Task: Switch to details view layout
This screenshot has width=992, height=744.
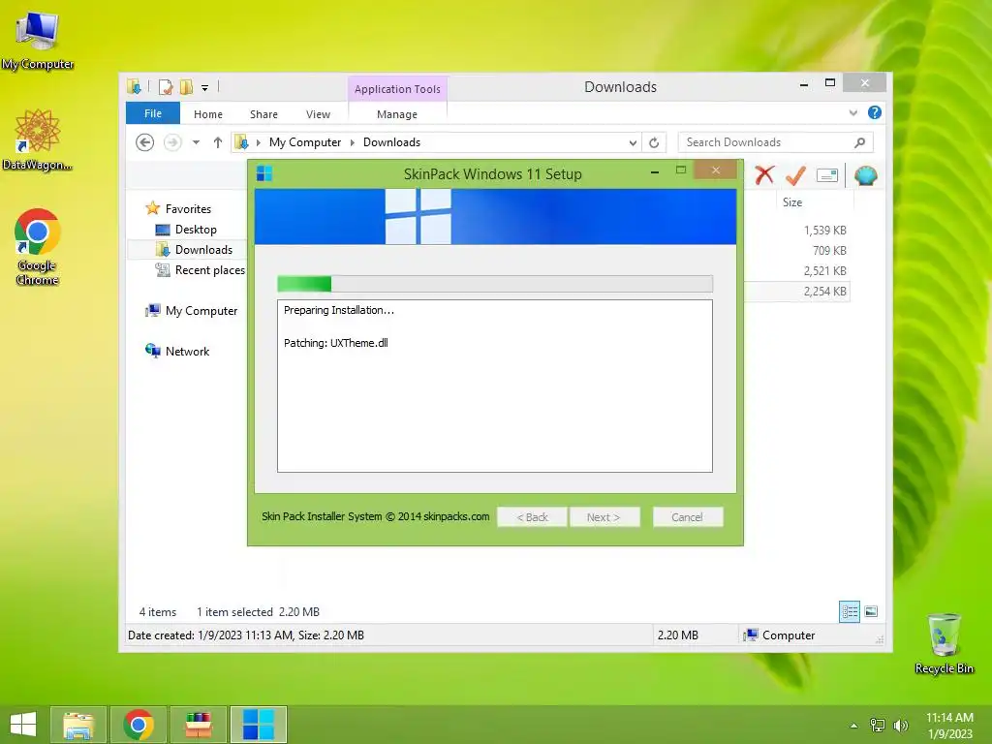Action: [850, 612]
